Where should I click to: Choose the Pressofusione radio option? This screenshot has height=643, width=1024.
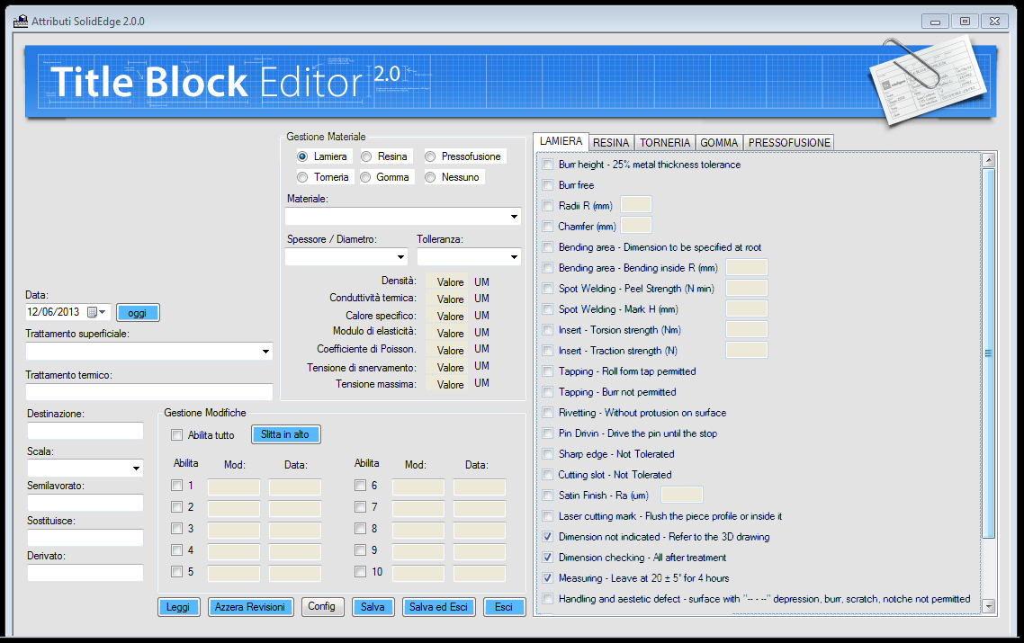[430, 156]
